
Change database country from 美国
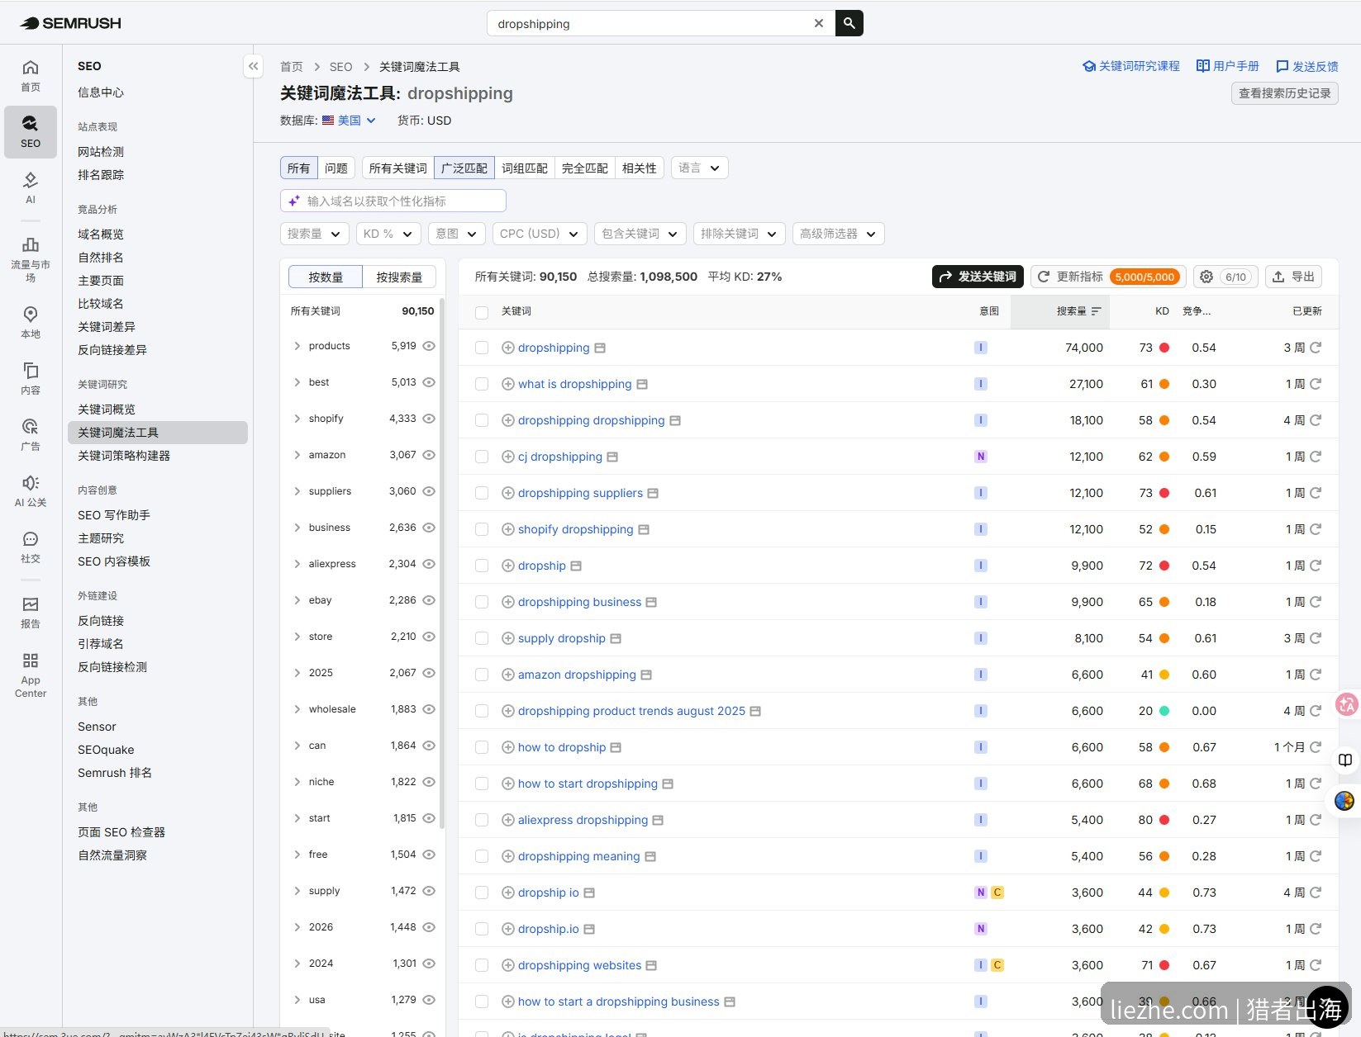click(350, 121)
